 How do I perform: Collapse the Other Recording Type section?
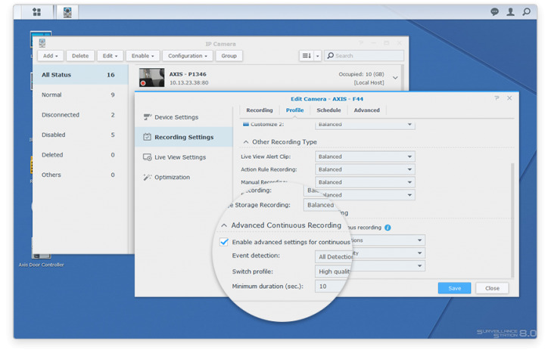tap(245, 142)
